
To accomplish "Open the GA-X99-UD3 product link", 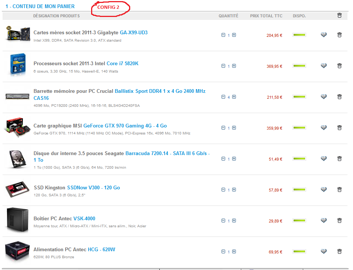I will coord(134,32).
